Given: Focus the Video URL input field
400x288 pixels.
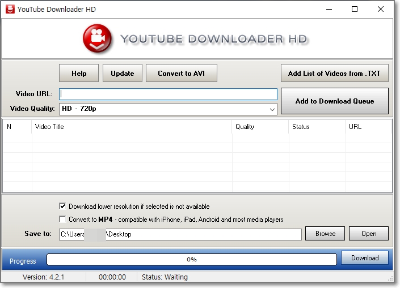Looking at the screenshot, I should pyautogui.click(x=168, y=94).
